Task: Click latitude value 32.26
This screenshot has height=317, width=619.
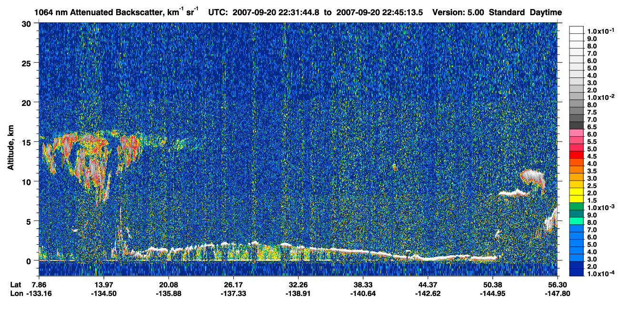Action: pyautogui.click(x=298, y=284)
